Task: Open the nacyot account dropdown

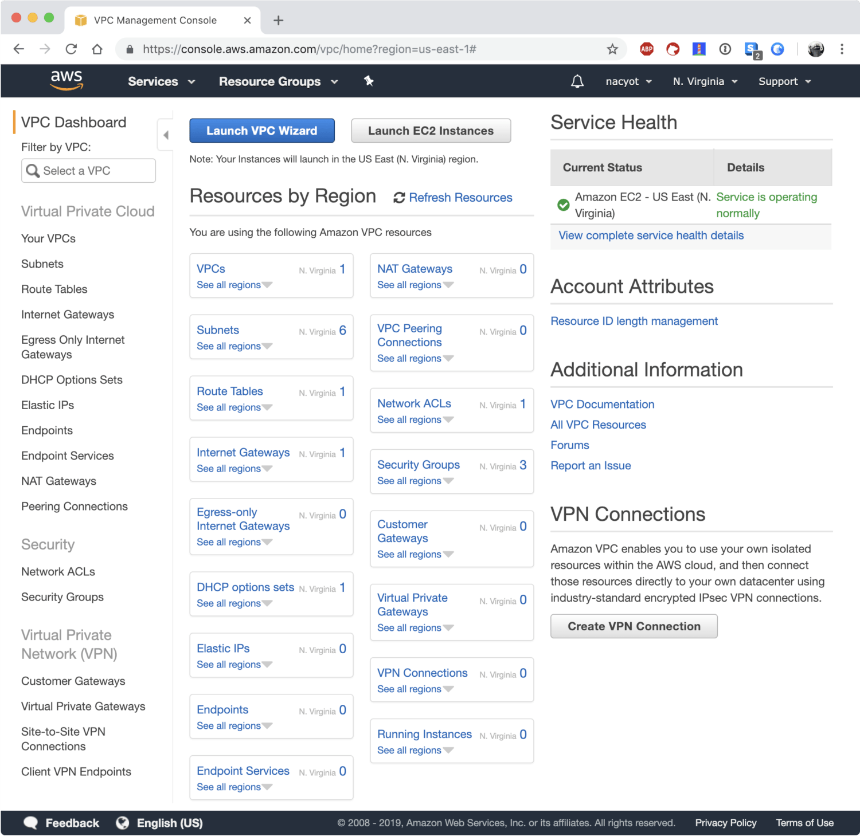Action: click(629, 81)
